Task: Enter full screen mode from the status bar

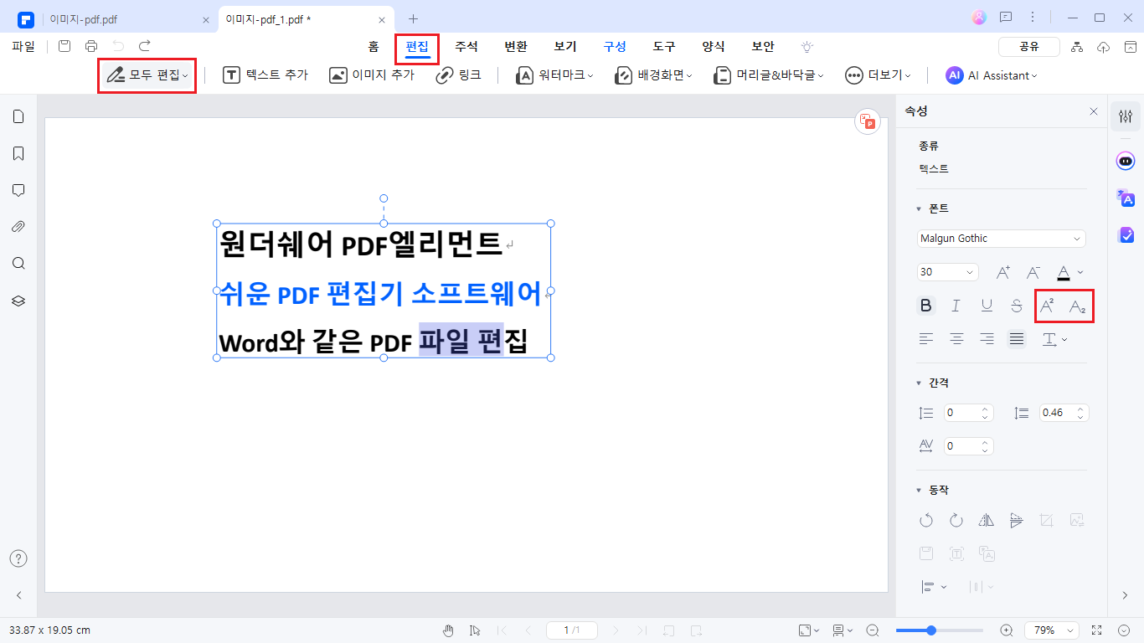Action: [1098, 630]
